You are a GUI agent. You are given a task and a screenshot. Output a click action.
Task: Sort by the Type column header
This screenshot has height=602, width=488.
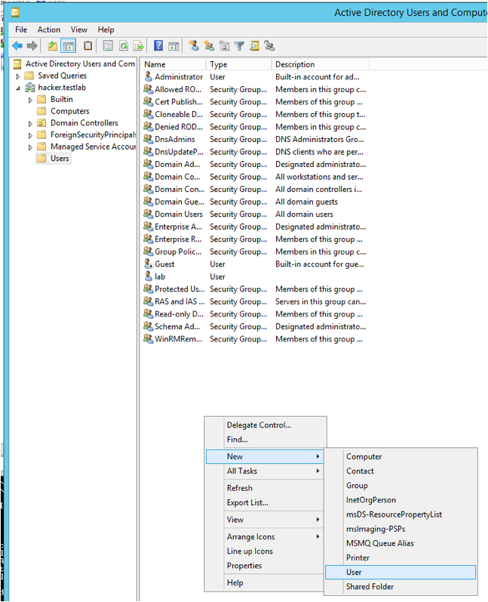pyautogui.click(x=239, y=64)
